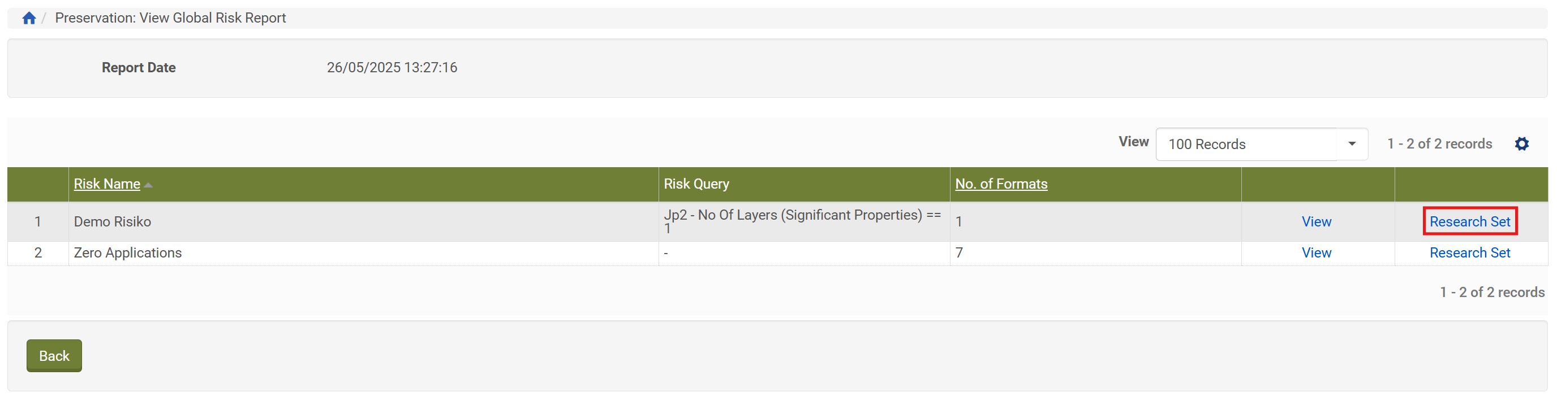Click the Risk Name sort arrow

[148, 185]
